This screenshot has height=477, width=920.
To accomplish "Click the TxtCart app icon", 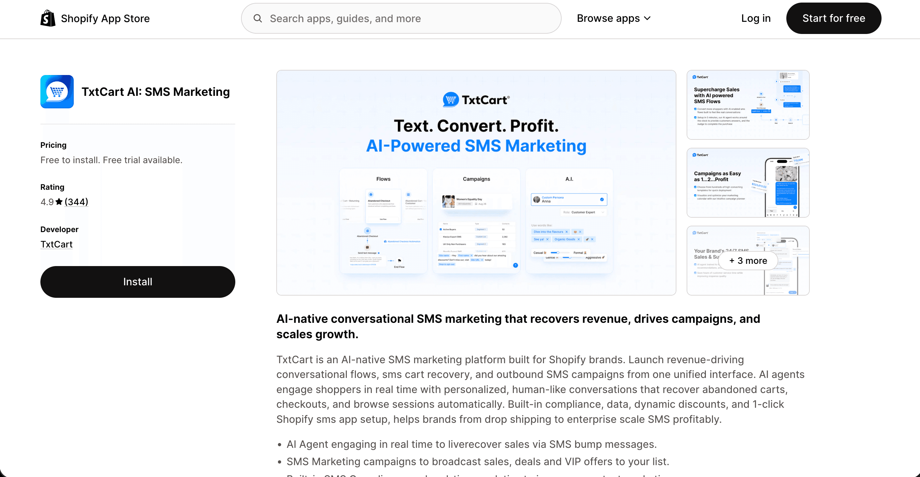I will click(57, 91).
